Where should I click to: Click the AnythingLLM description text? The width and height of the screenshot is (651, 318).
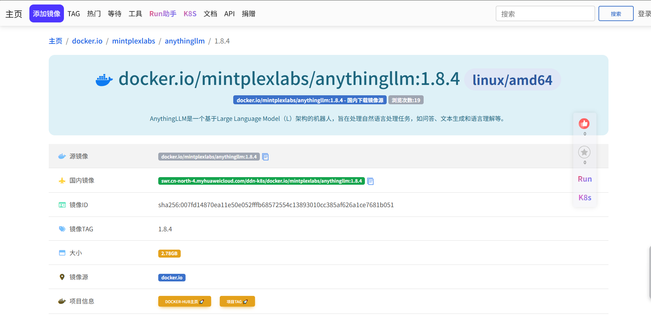(x=328, y=119)
